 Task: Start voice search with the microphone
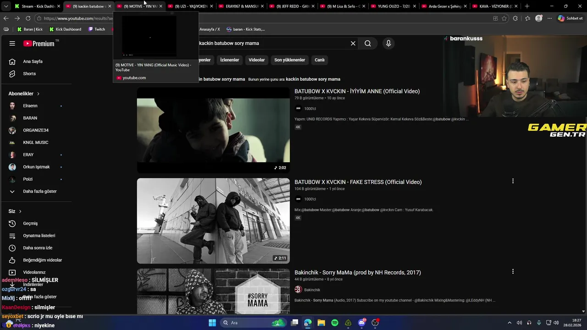pyautogui.click(x=388, y=43)
